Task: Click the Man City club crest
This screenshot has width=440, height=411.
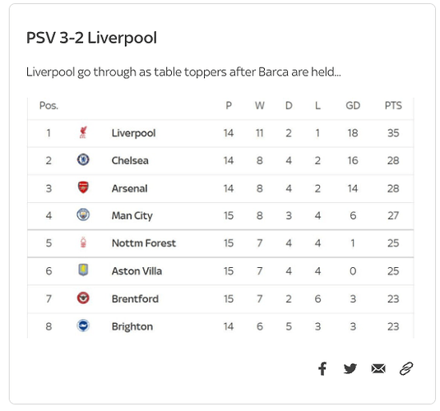Action: pos(83,215)
